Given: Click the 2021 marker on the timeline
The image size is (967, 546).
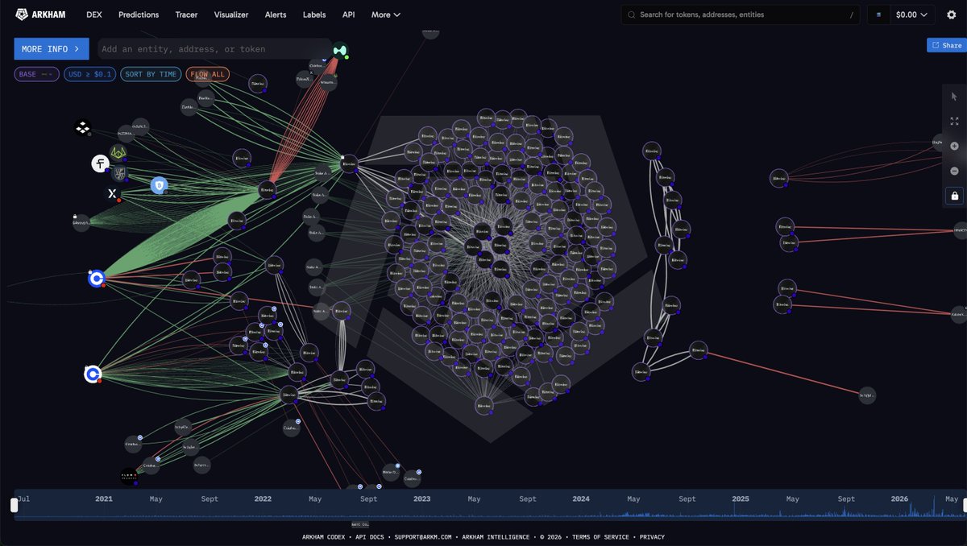Looking at the screenshot, I should [104, 499].
